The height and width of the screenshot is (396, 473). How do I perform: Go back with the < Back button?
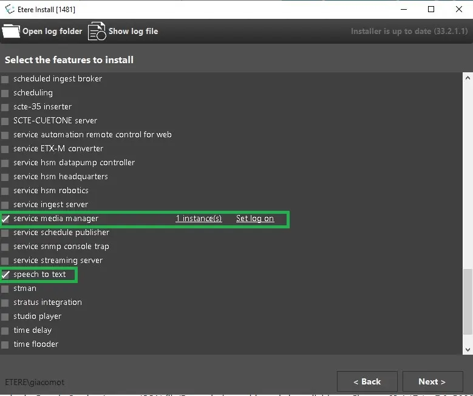[x=367, y=381]
